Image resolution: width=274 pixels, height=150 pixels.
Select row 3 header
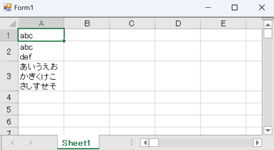tap(9, 76)
